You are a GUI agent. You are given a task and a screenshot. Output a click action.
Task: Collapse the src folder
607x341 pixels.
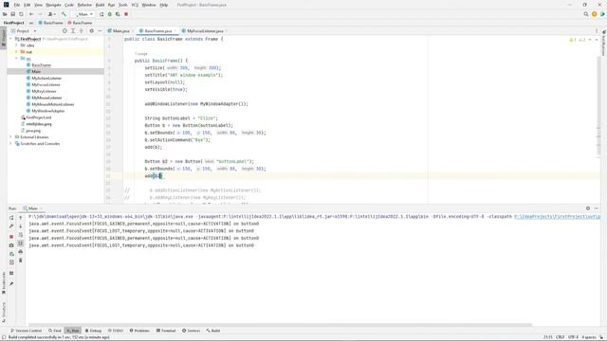point(17,59)
